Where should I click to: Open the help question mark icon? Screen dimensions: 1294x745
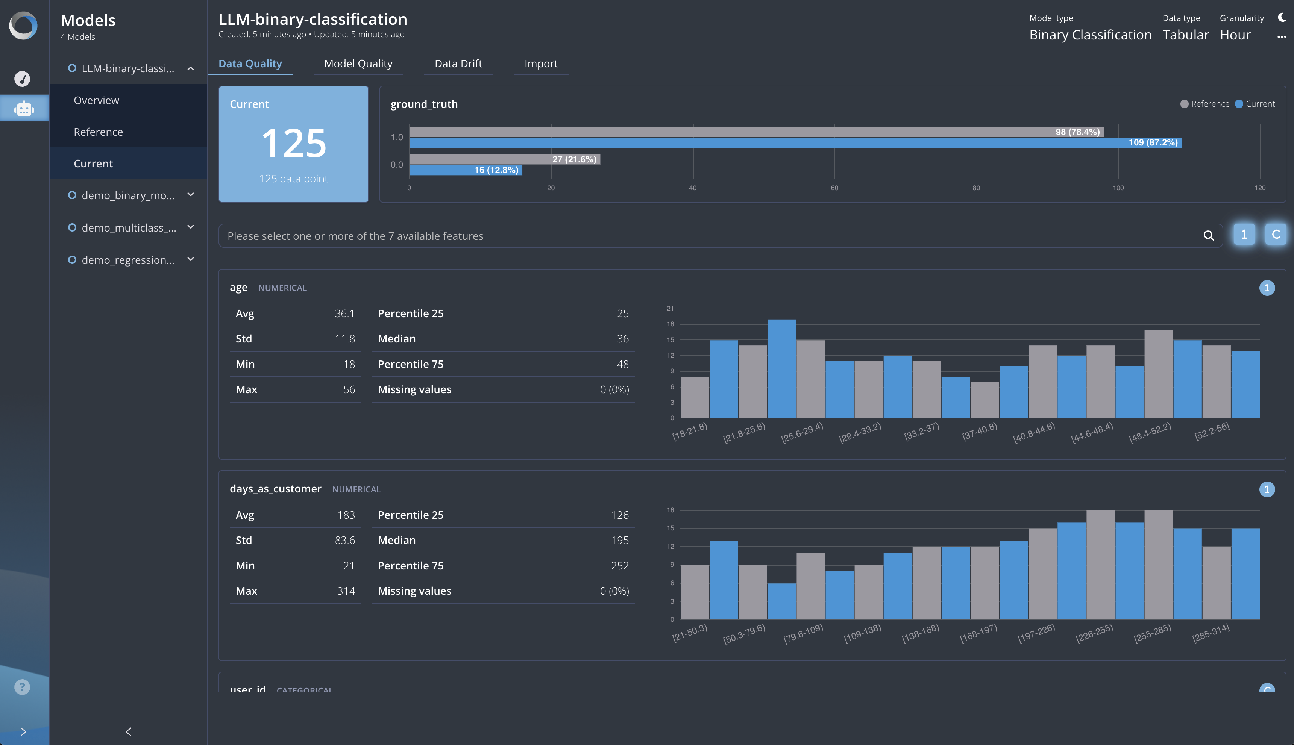(x=22, y=687)
